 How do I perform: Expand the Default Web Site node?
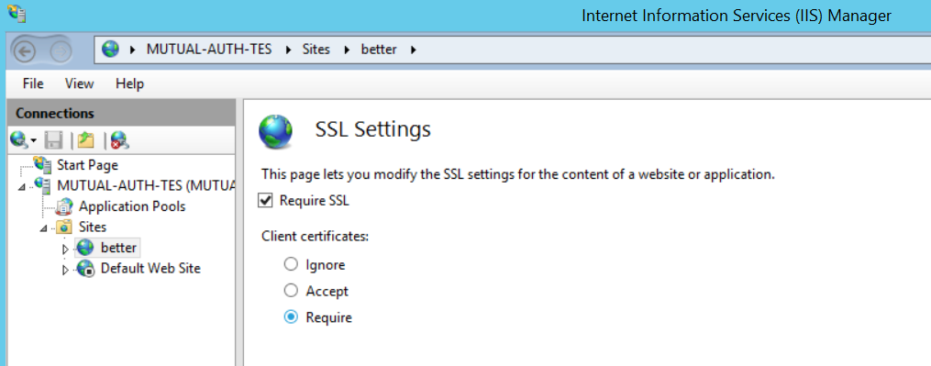coord(65,270)
